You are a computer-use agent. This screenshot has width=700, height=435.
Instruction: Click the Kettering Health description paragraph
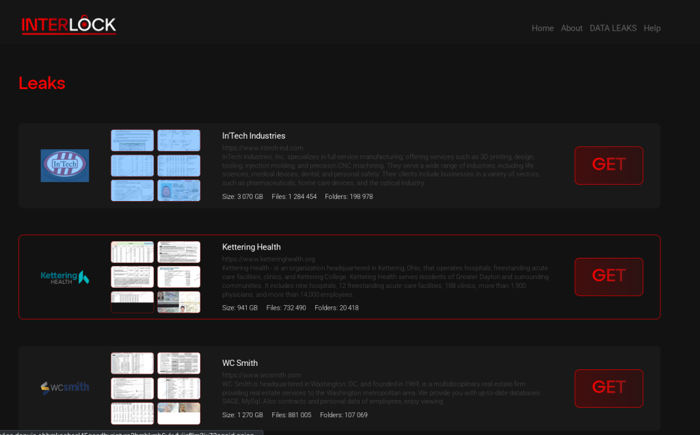click(386, 281)
